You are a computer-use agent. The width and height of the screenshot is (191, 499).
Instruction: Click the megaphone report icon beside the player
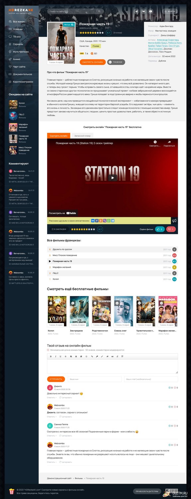[x=174, y=221]
